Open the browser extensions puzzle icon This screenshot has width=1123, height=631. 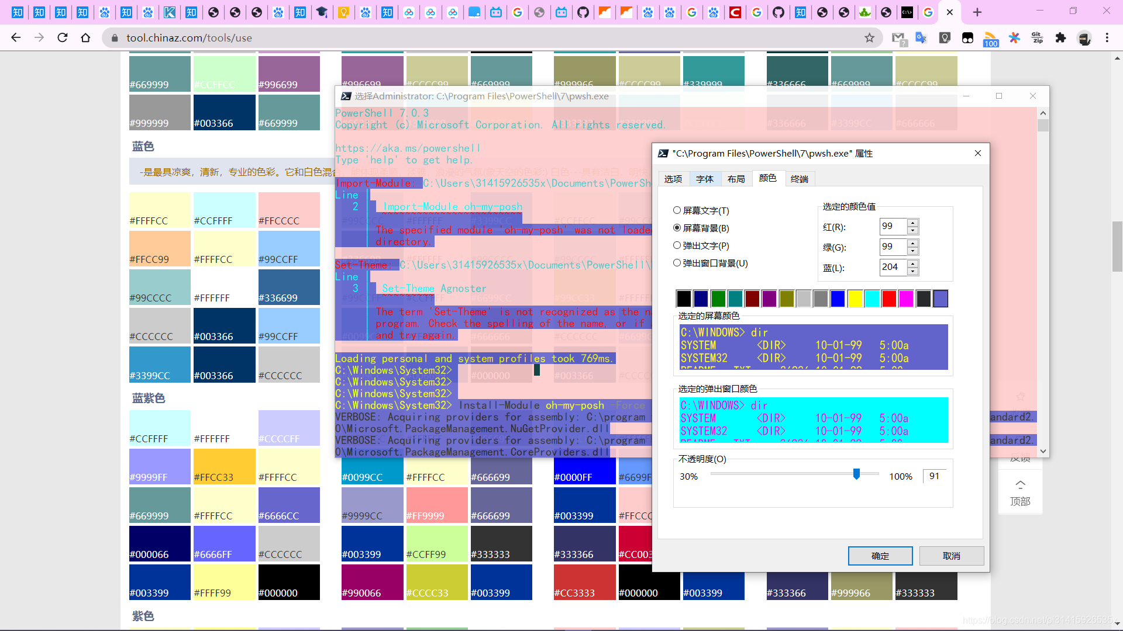[x=1060, y=38]
